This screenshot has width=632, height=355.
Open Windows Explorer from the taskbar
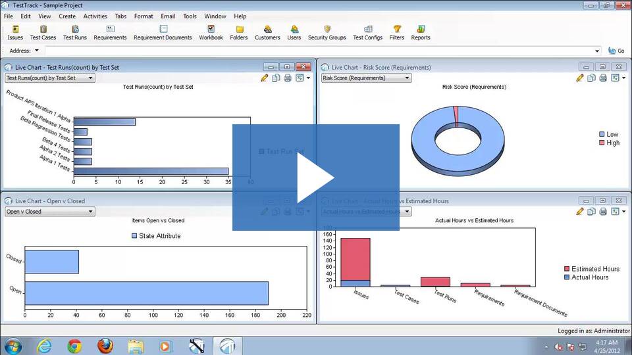136,346
